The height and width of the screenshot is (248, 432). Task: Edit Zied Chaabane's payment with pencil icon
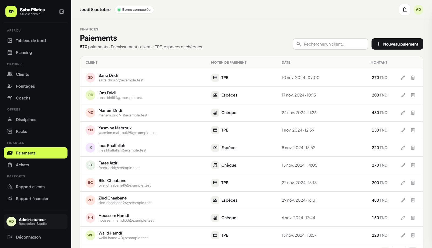click(403, 200)
